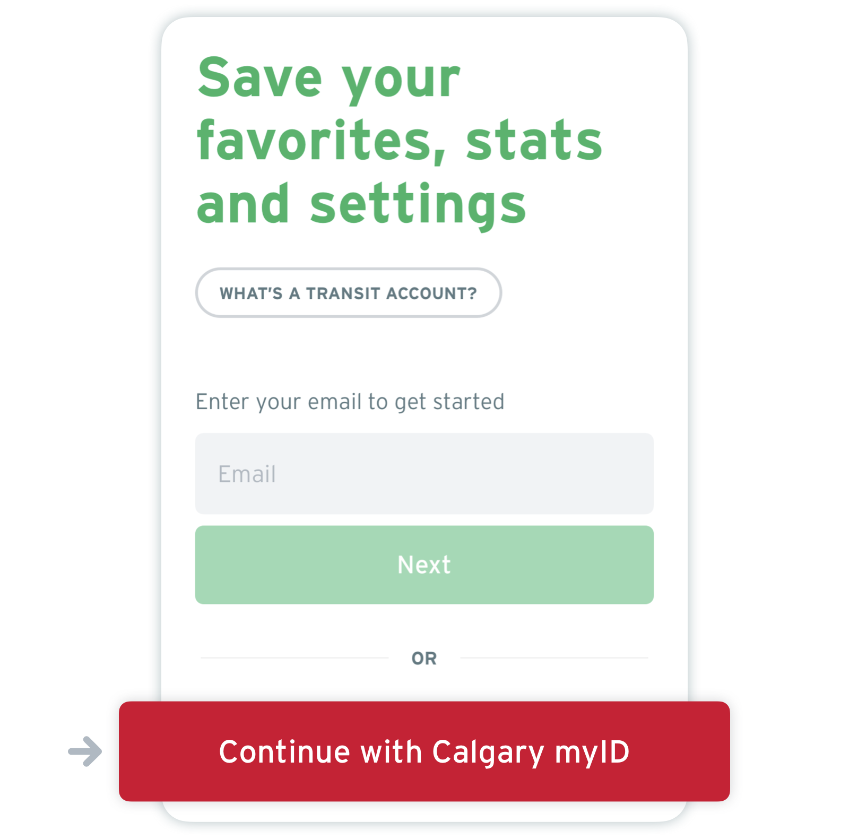
Task: Click the divider line left of OR
Action: coord(294,658)
